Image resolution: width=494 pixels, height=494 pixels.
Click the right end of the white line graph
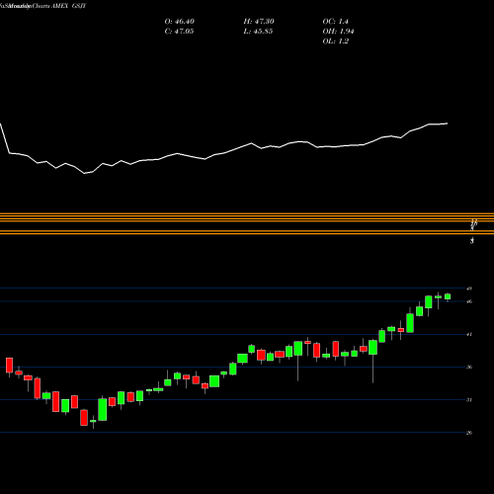point(448,123)
